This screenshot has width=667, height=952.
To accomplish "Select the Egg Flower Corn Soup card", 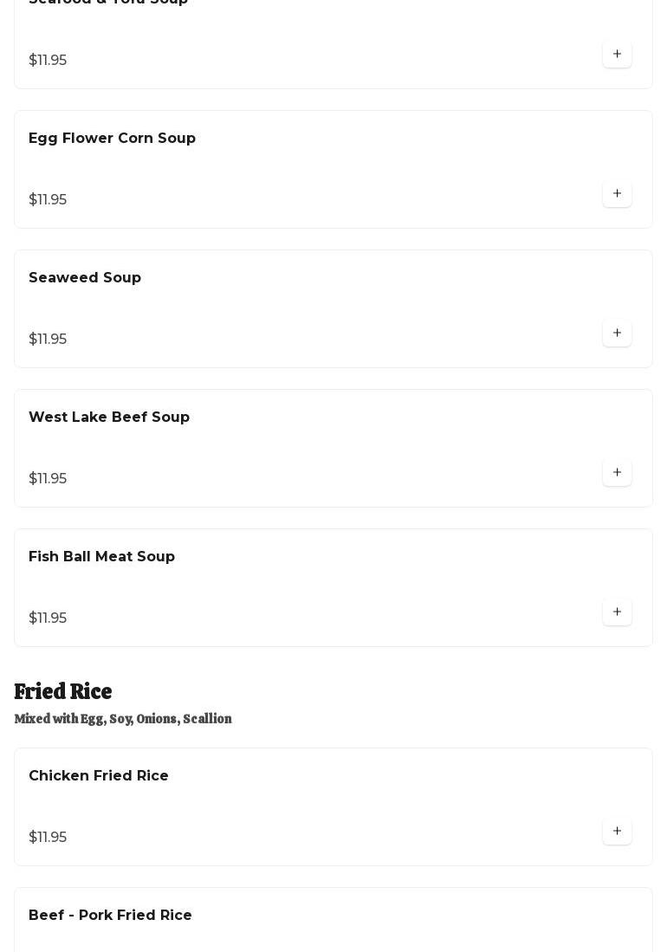I will point(333,170).
